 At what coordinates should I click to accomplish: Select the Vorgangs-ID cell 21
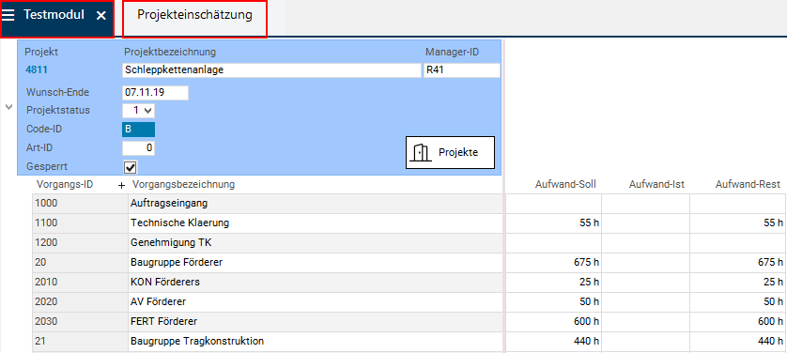click(81, 342)
